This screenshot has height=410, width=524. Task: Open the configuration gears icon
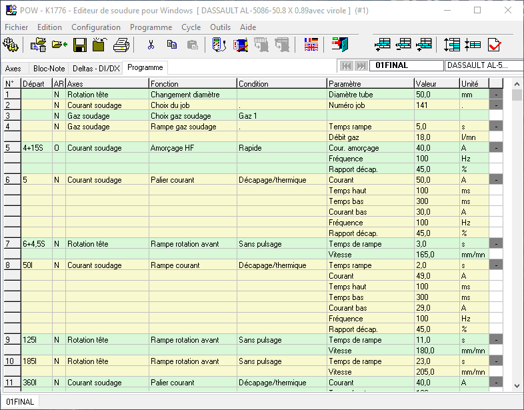[x=11, y=45]
